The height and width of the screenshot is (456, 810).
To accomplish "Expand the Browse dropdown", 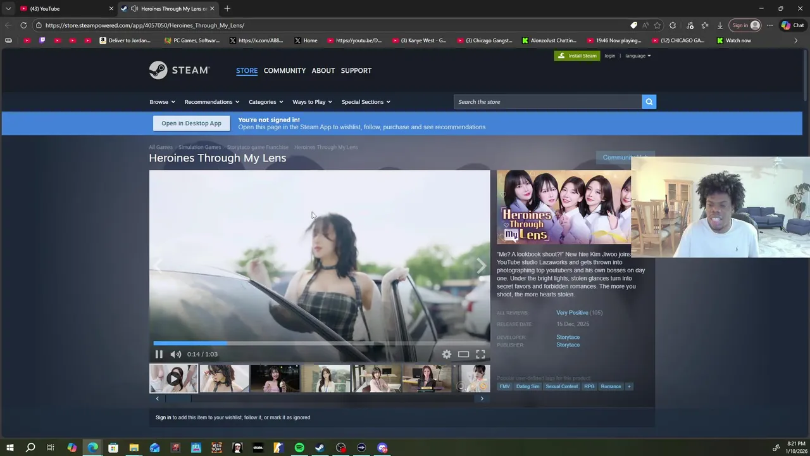I will 162,102.
